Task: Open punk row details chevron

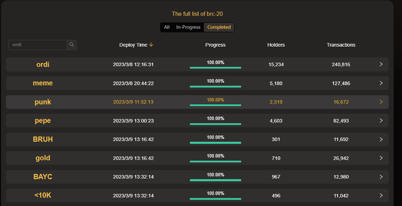Action: [x=381, y=102]
